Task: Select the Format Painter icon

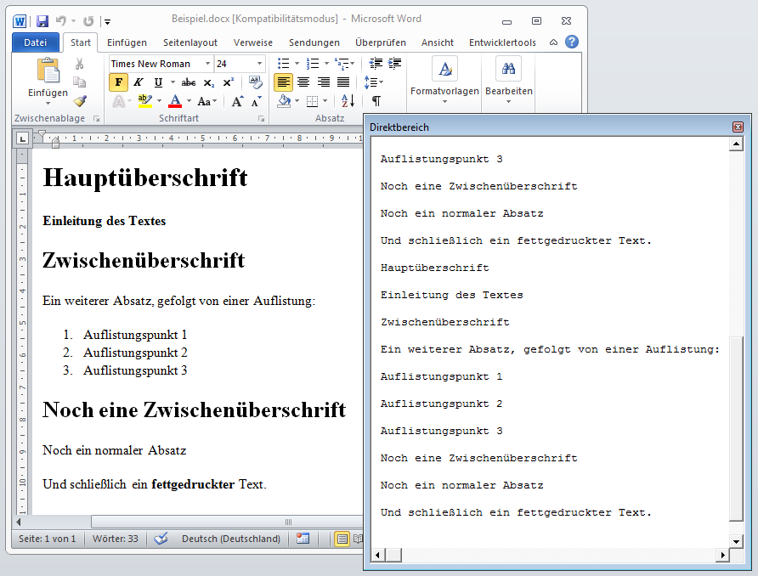Action: pos(80,100)
